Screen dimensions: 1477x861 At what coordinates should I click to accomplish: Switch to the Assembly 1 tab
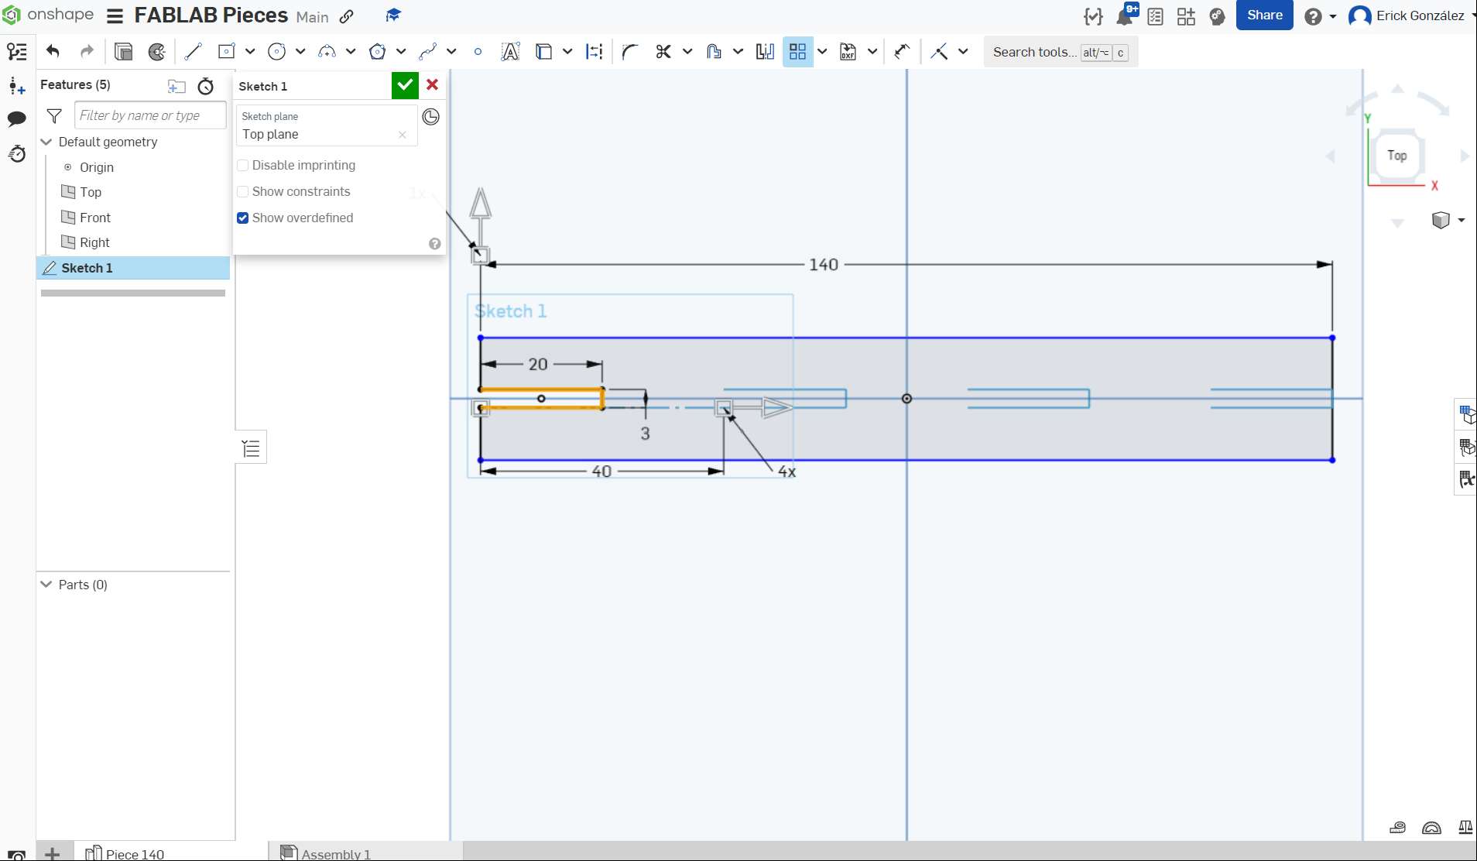tap(326, 853)
